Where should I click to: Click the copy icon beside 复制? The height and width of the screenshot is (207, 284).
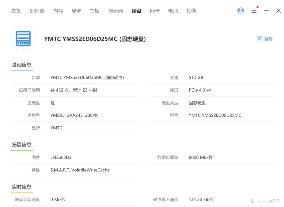tap(259, 39)
